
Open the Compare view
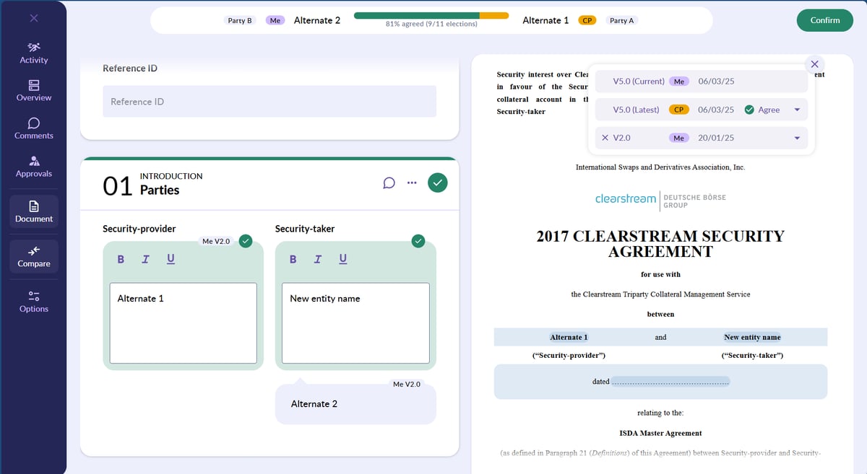(34, 257)
